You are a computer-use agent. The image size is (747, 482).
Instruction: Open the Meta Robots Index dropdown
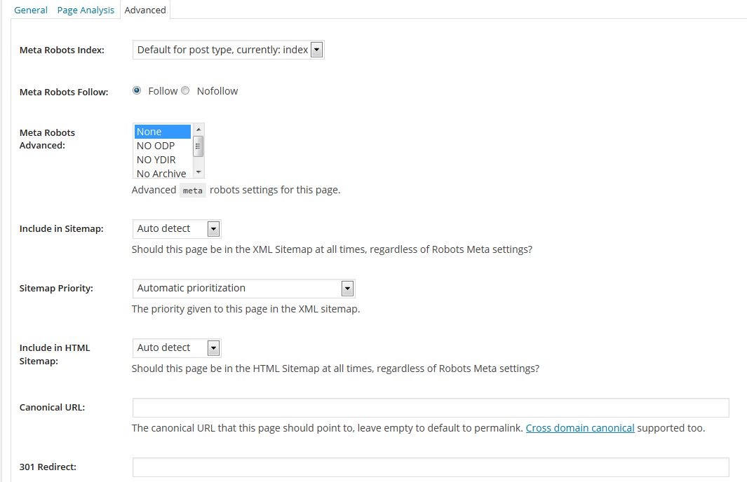[228, 50]
